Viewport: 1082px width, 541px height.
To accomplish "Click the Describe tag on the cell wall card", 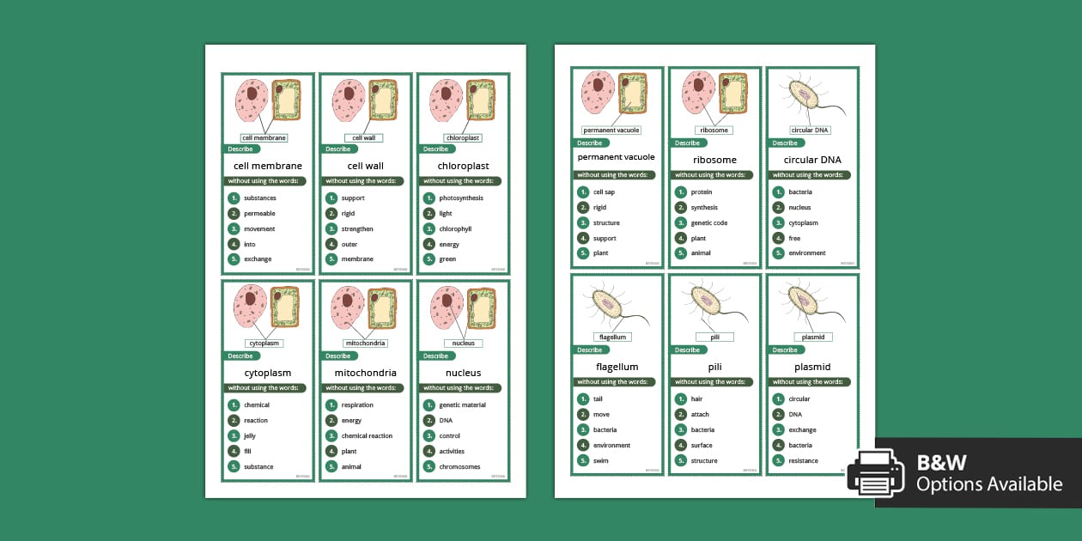I will pyautogui.click(x=338, y=149).
